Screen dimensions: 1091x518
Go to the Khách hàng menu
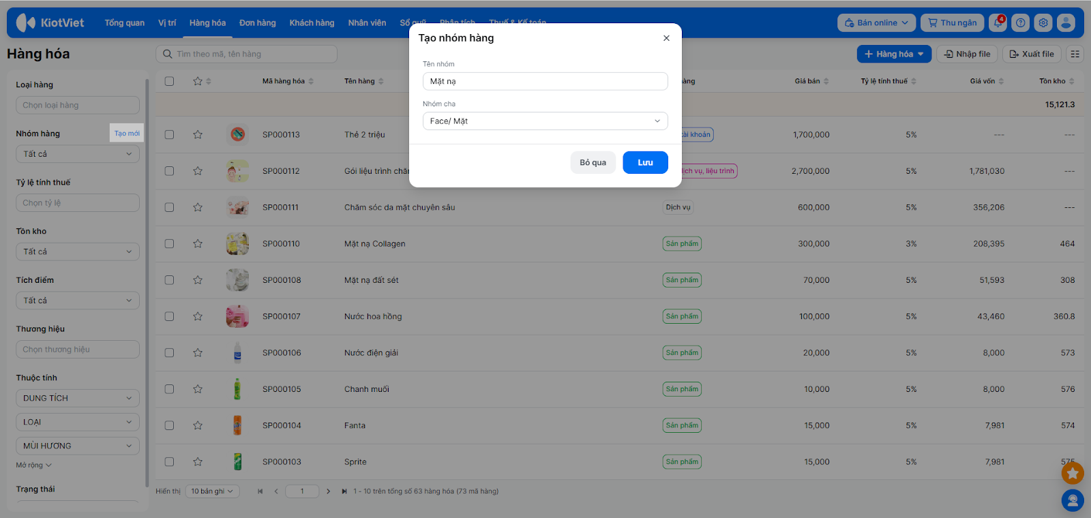[x=312, y=22]
